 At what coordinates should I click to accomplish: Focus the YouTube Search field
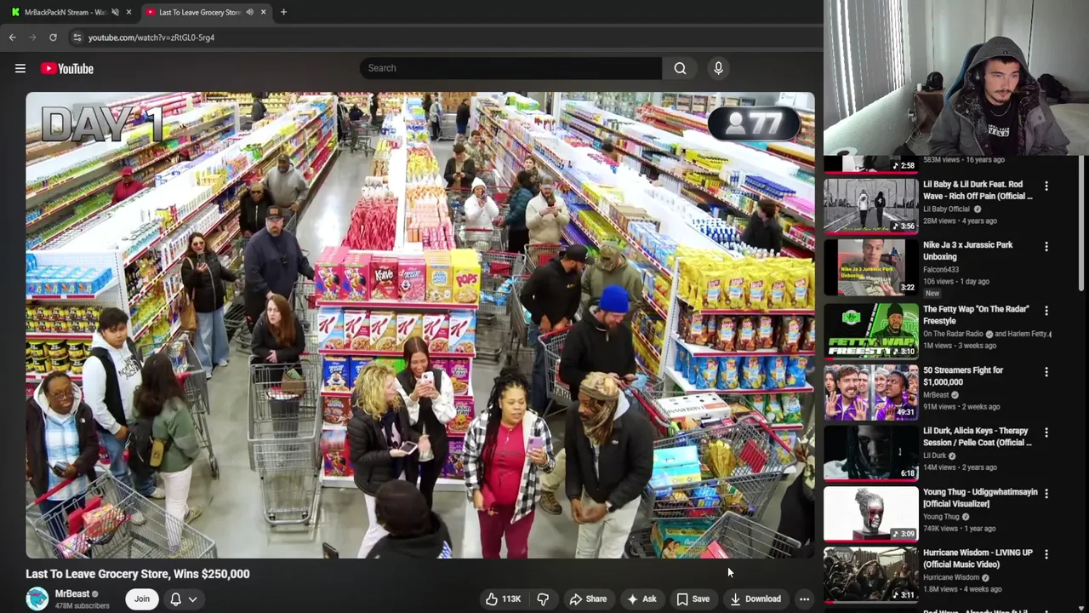click(510, 68)
